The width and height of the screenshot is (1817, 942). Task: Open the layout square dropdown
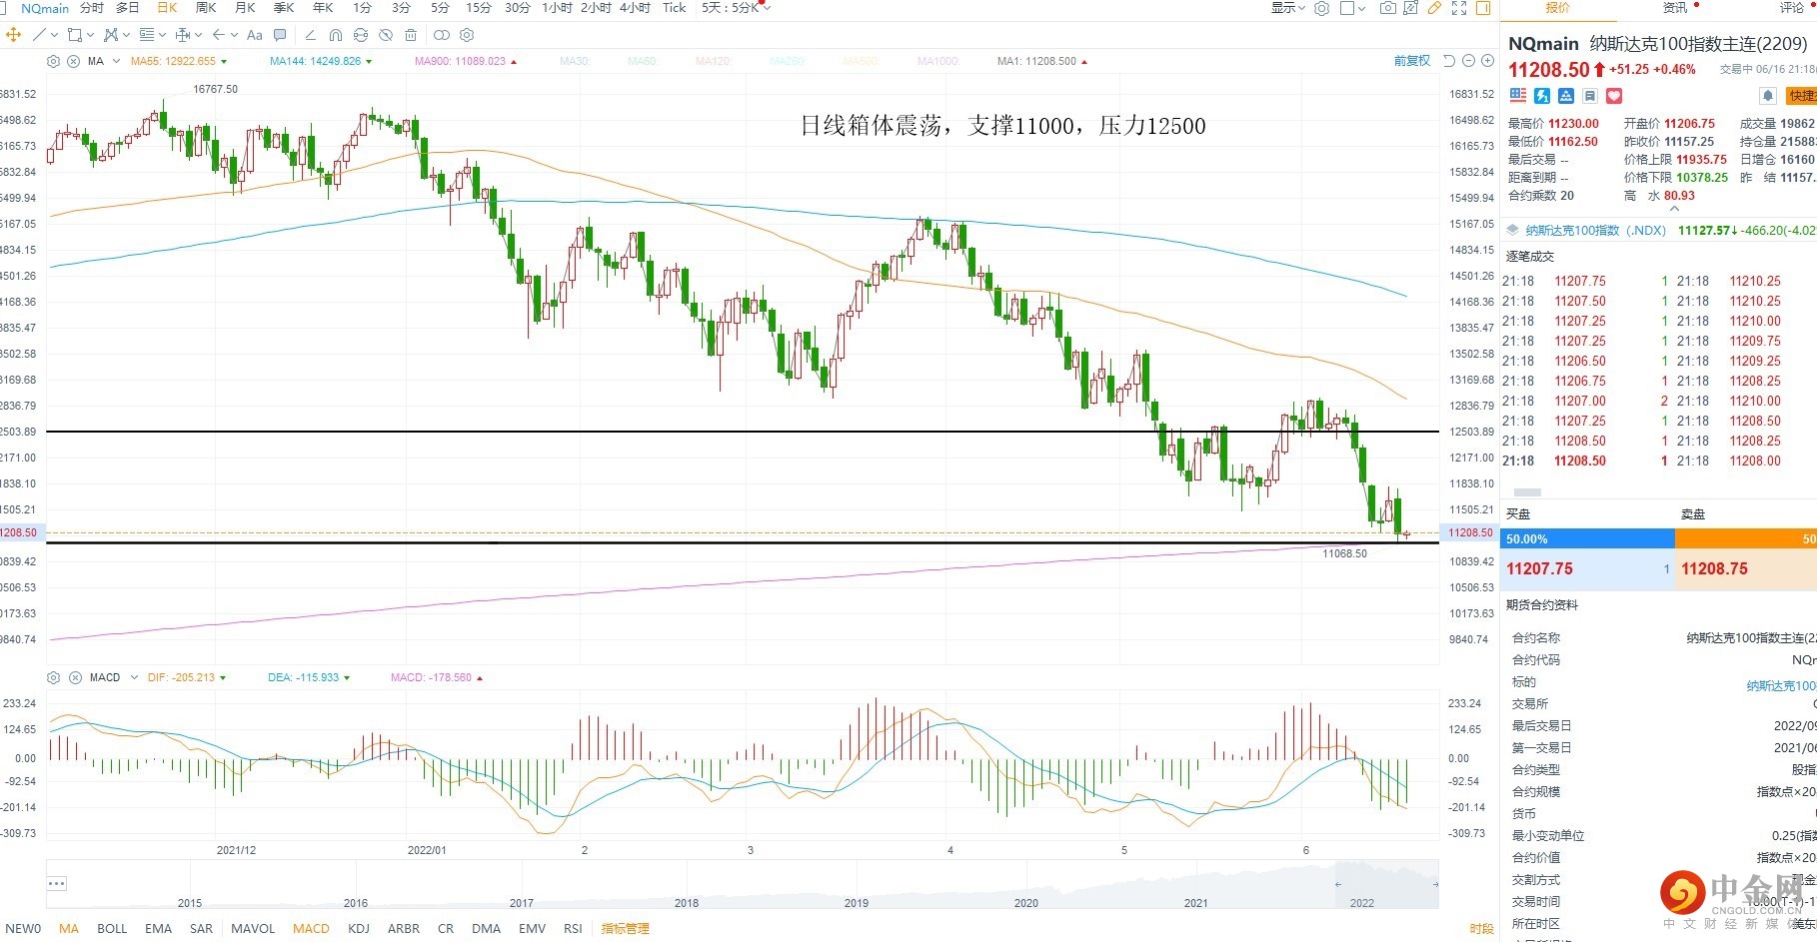tap(1352, 8)
